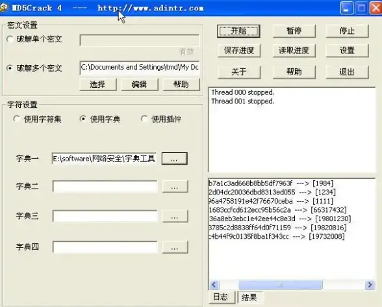This screenshot has width=382, height=307.
Task: Click the 停止 stop button
Action: [347, 31]
